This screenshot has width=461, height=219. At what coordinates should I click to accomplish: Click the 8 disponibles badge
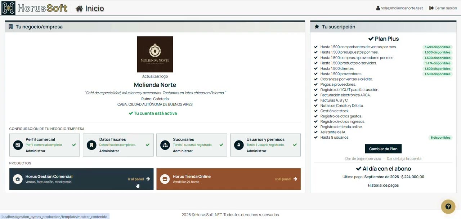[440, 138]
